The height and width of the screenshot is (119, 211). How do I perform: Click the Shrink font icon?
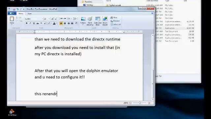tap(56, 19)
